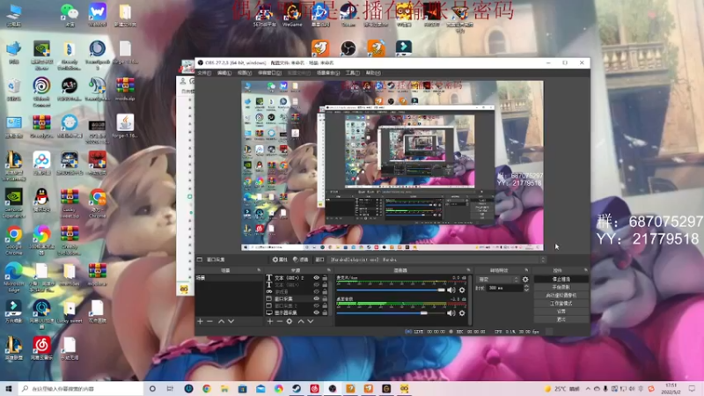Open the 文件(F) menu
This screenshot has height=396, width=704.
[204, 73]
